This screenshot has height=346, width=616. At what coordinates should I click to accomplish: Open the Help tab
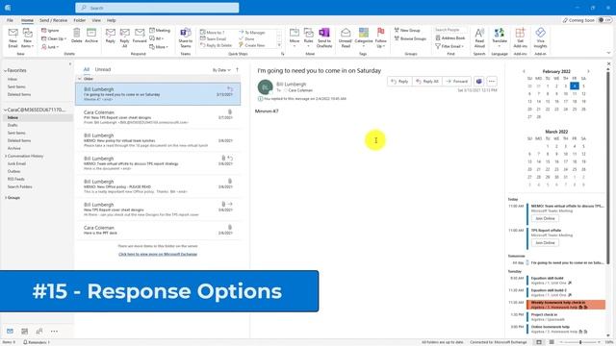112,20
